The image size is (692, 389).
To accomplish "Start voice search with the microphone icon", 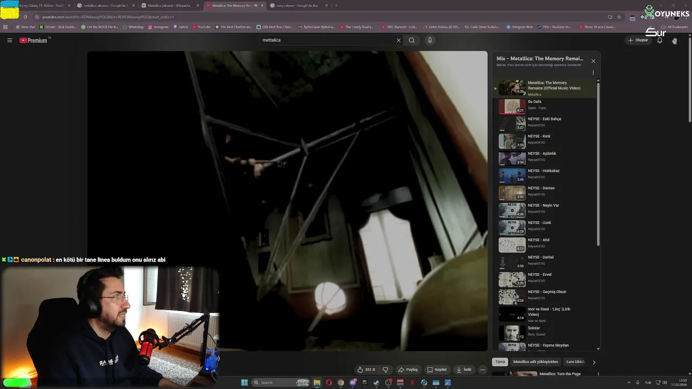I will tap(430, 40).
